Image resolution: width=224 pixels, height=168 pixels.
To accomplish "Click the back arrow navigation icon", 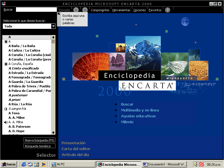I will 76,10.
